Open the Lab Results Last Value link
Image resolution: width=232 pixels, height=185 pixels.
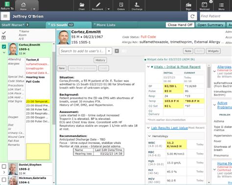(x=169, y=128)
